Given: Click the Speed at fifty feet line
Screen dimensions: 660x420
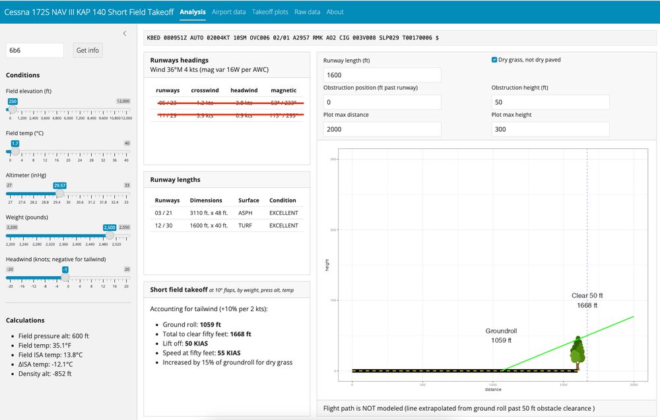Looking at the screenshot, I should [x=201, y=353].
